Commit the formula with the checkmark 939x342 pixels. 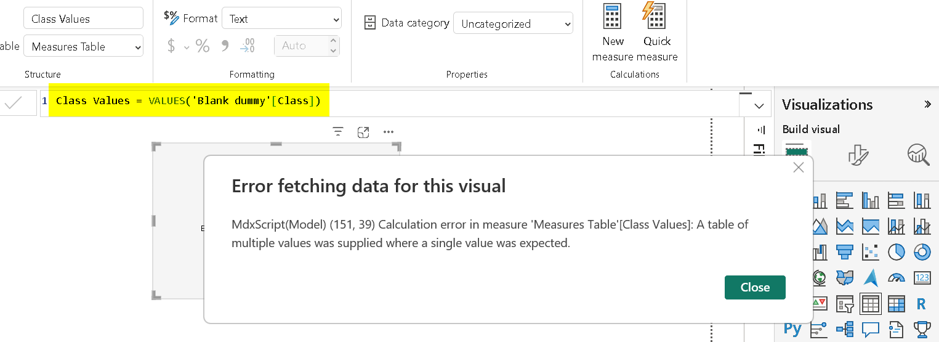(x=14, y=104)
